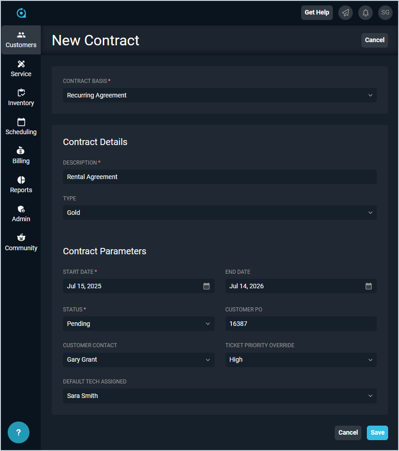Screen dimensions: 399x451
Task: Open the End Date calendar picker
Action: pyautogui.click(x=369, y=286)
